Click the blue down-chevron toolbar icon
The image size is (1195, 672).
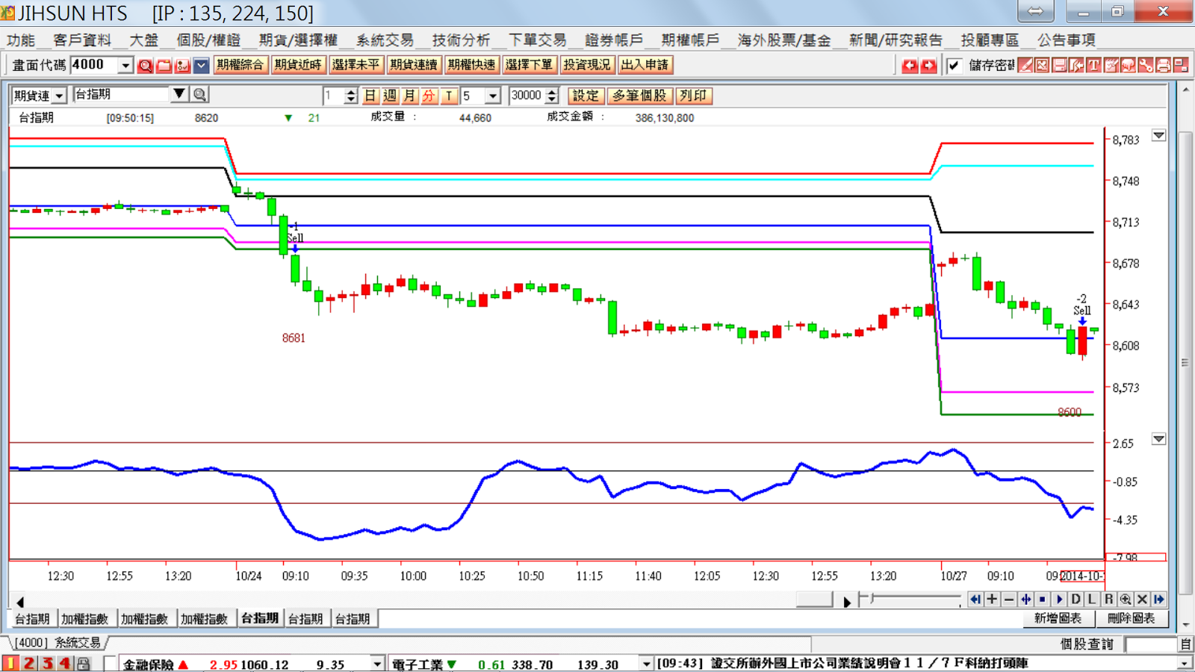pos(201,66)
